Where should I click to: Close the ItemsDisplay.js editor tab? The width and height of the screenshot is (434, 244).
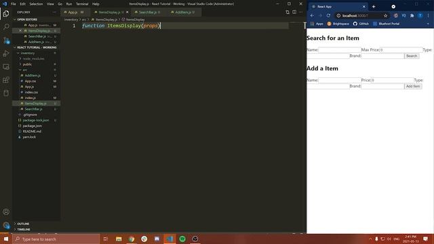click(x=127, y=12)
